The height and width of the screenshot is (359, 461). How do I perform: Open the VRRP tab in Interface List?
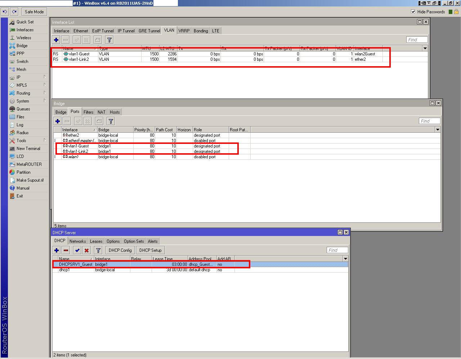point(184,31)
